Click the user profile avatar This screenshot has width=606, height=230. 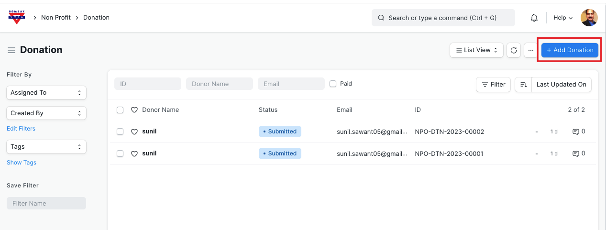(589, 18)
